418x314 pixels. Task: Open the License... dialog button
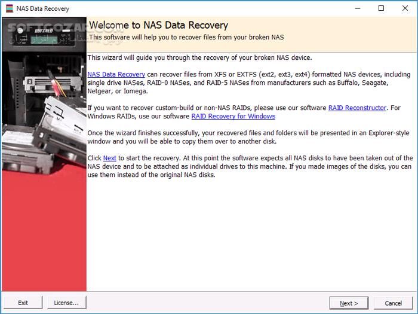click(67, 303)
